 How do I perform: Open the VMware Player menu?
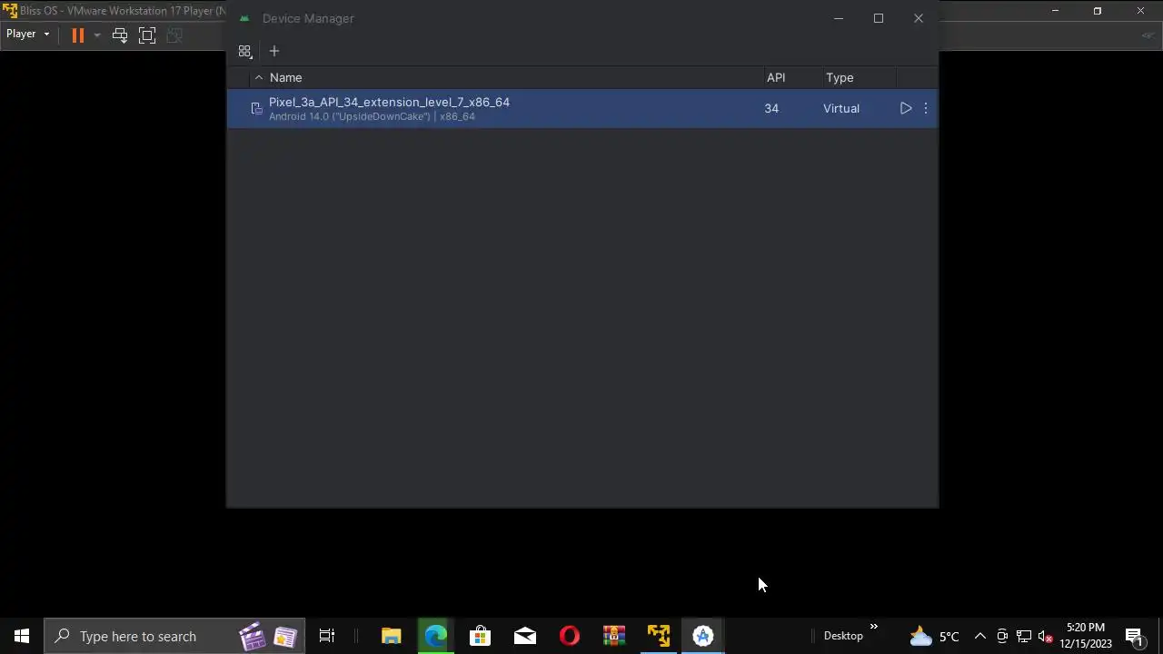tap(27, 35)
